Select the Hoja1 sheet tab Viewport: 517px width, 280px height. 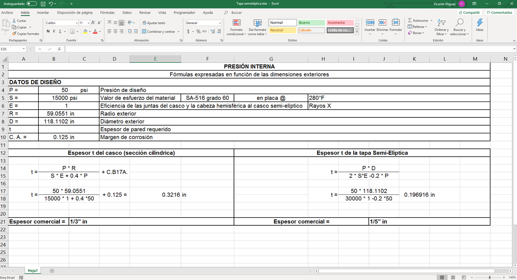[x=33, y=271]
